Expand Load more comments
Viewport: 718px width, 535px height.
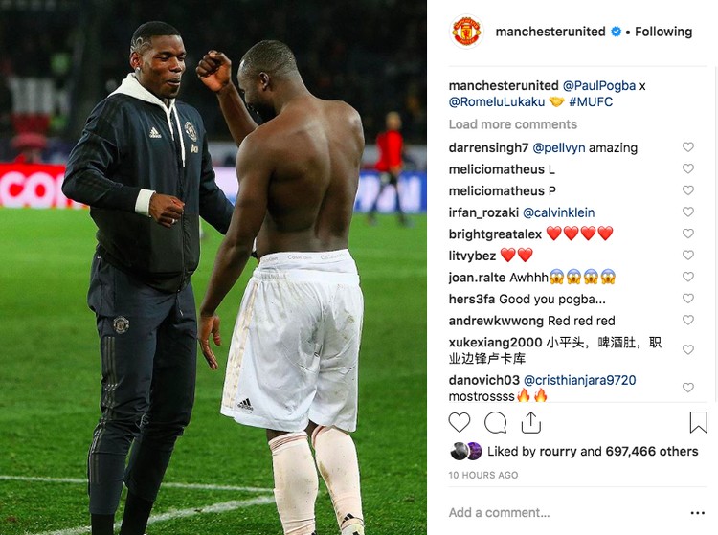pyautogui.click(x=513, y=124)
